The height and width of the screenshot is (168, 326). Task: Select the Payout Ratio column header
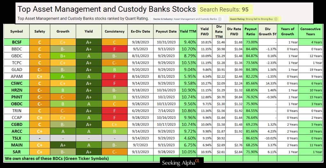point(250,31)
